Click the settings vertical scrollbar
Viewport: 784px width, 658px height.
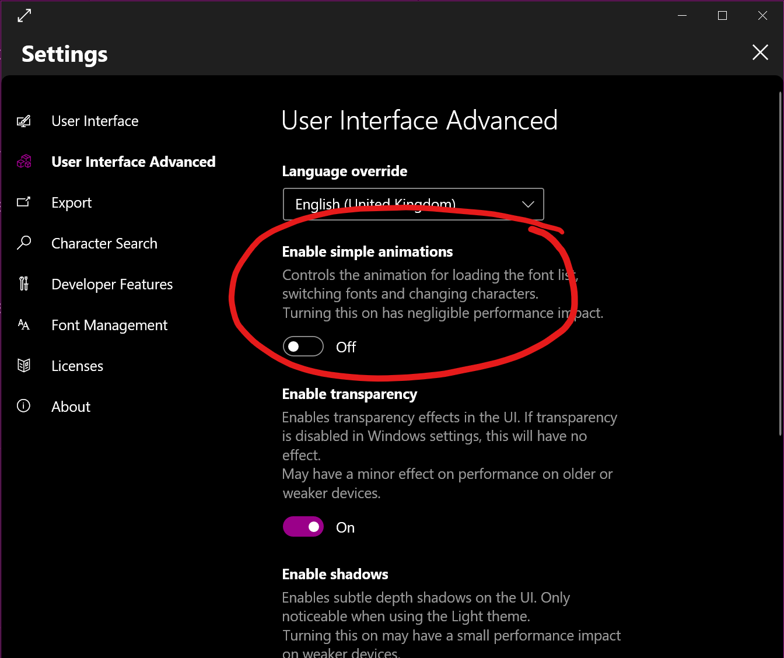(x=780, y=262)
